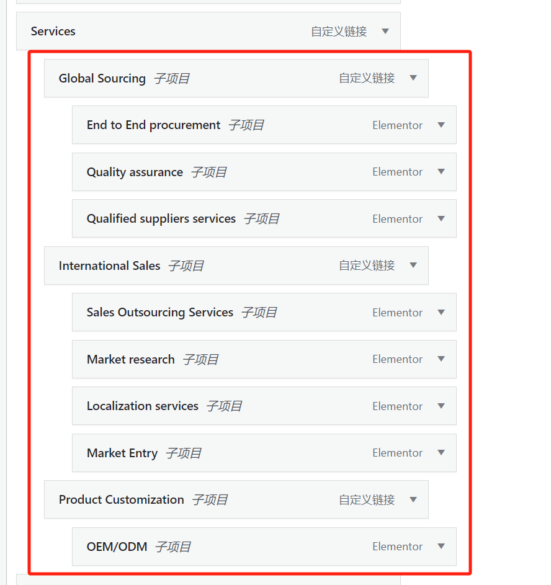The height and width of the screenshot is (585, 551).
Task: Toggle Localization services settings arrow
Action: pos(441,406)
